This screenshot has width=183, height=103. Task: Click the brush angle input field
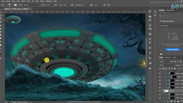coord(99,5)
